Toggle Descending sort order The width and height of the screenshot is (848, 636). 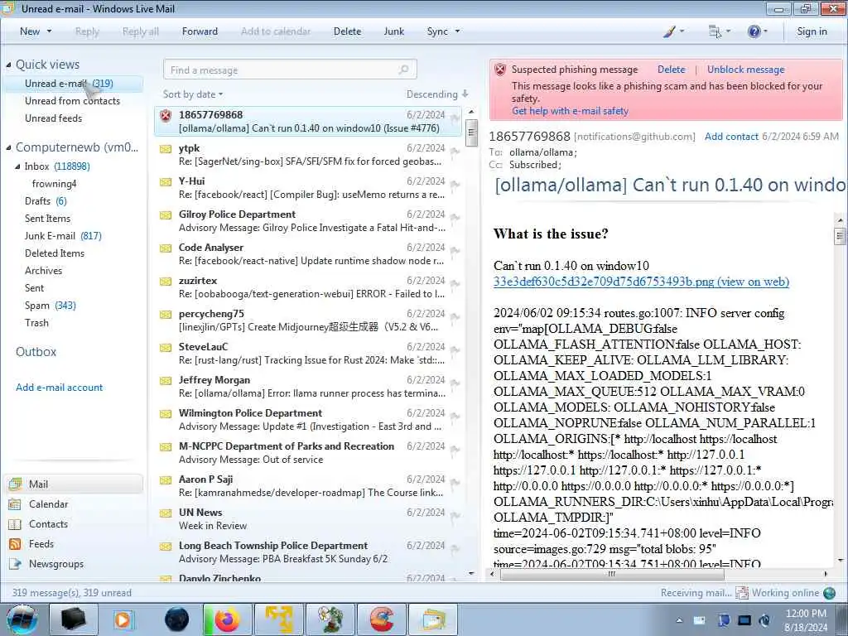(437, 94)
